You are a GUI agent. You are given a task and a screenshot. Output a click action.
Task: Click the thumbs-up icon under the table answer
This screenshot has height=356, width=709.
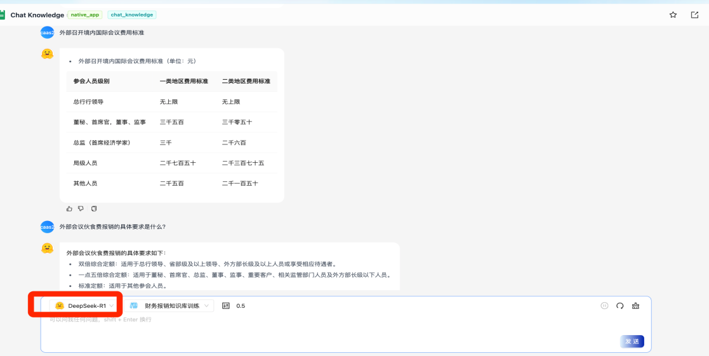pyautogui.click(x=69, y=208)
